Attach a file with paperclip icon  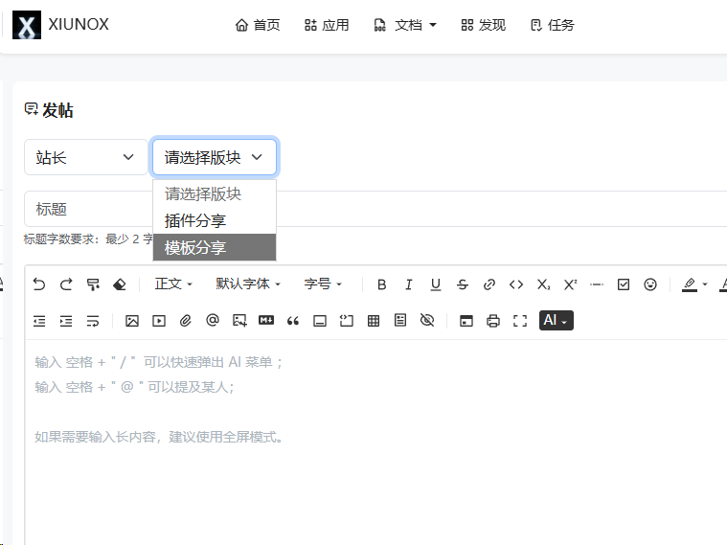click(x=186, y=321)
